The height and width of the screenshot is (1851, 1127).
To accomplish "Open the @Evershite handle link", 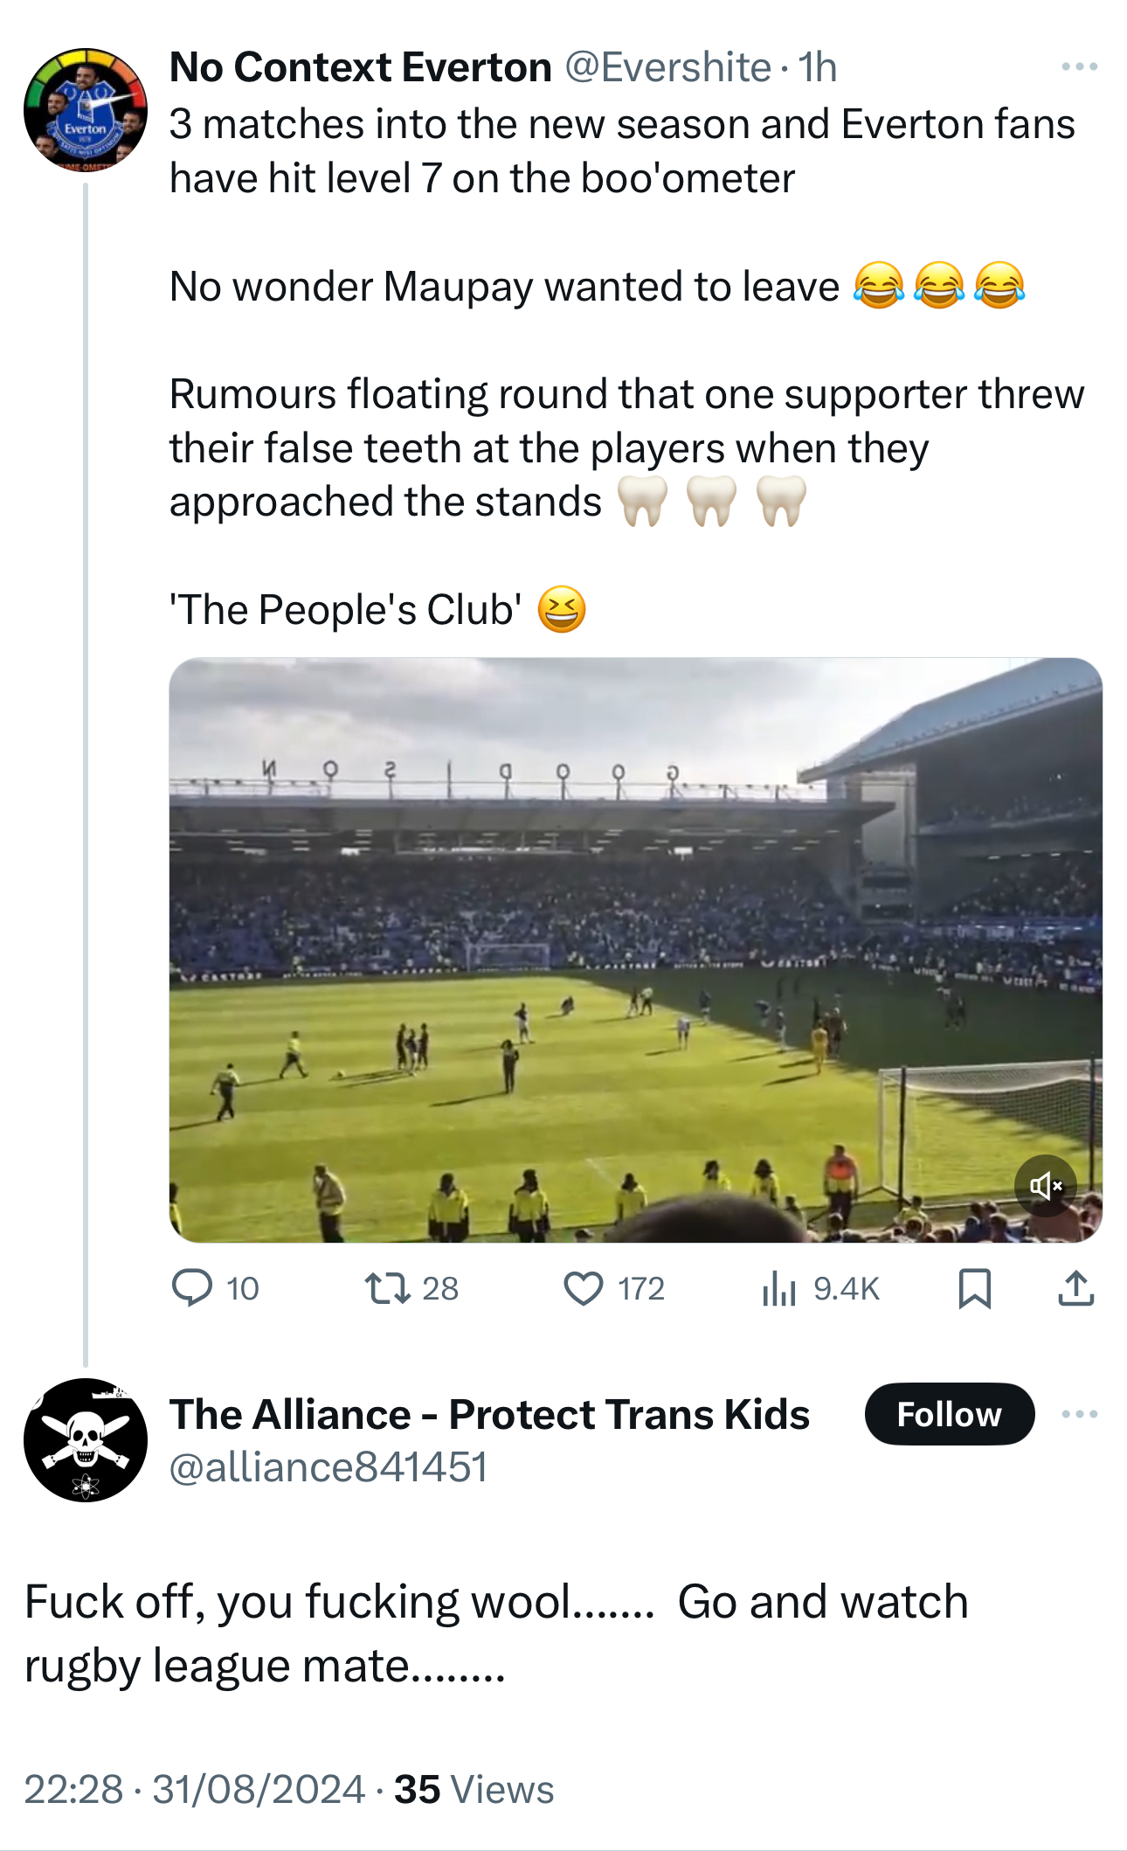I will pos(667,67).
